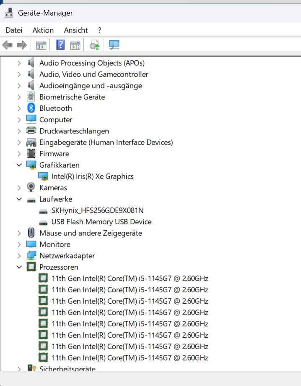Viewport: 301px width, 386px height.
Task: Click the Kameras webcam icon
Action: [x=31, y=188]
